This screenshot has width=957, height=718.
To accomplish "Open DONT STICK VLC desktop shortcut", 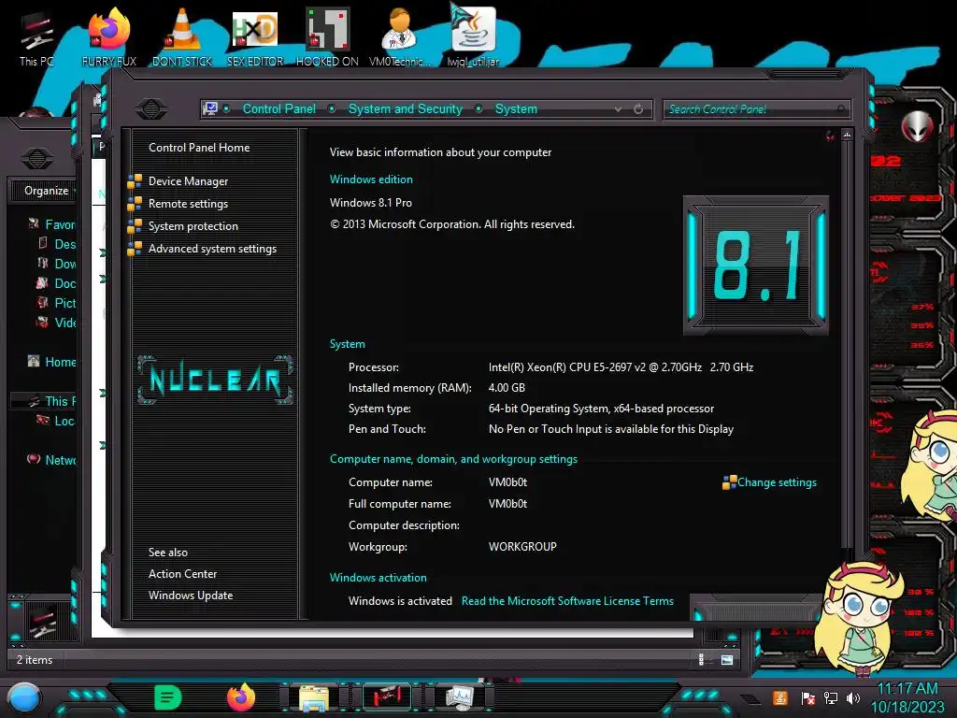I will 182,37.
